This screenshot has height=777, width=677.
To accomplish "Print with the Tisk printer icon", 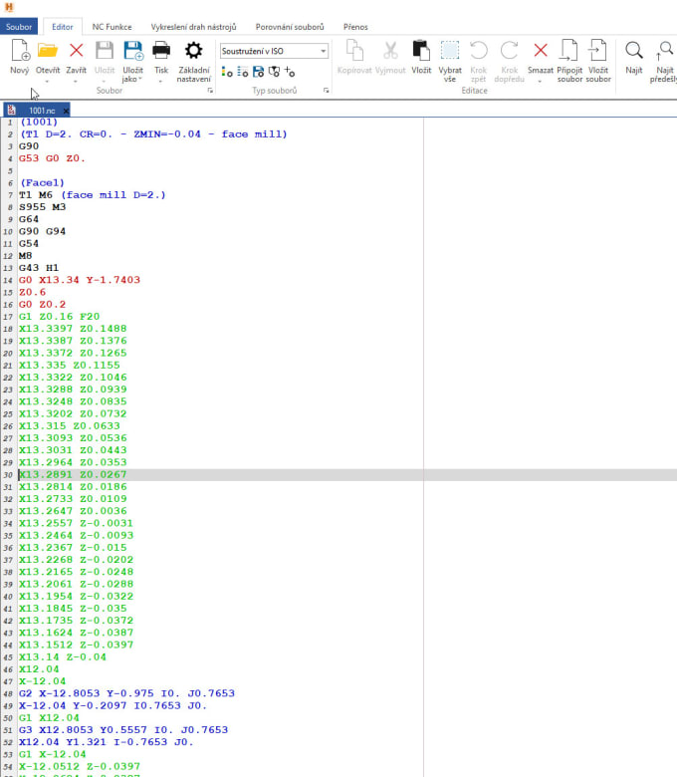I will coord(161,51).
